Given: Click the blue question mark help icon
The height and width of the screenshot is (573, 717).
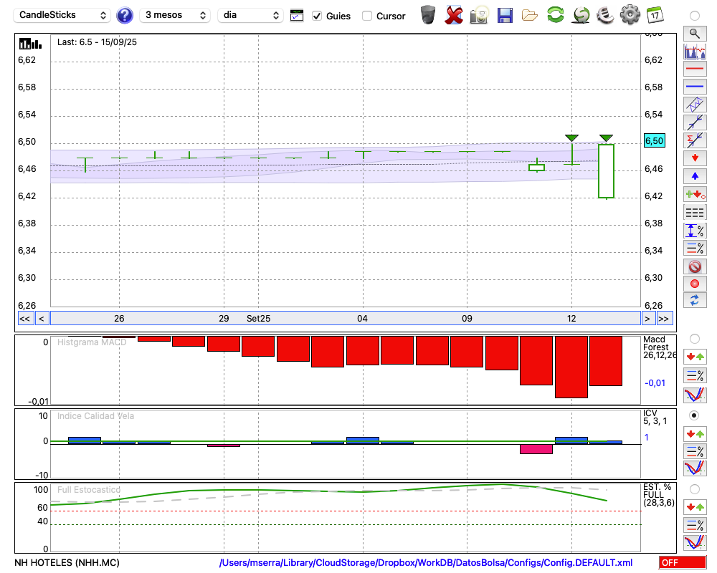Looking at the screenshot, I should coord(125,15).
